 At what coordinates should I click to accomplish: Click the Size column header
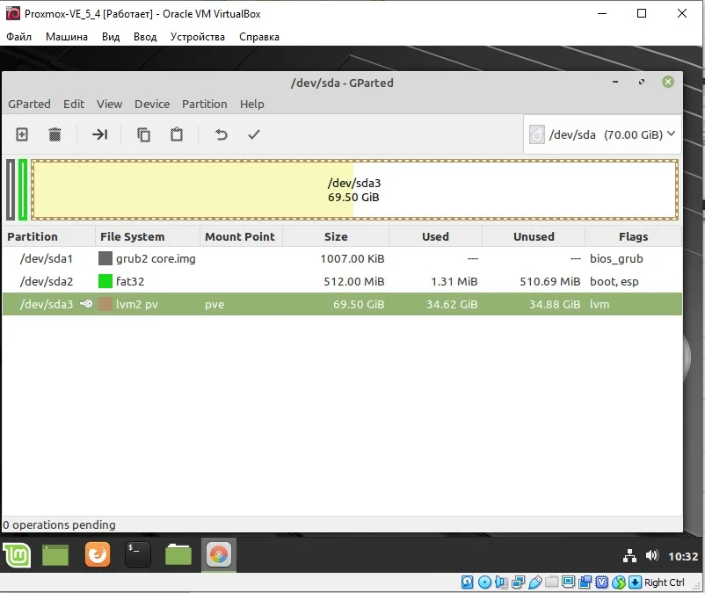(336, 236)
